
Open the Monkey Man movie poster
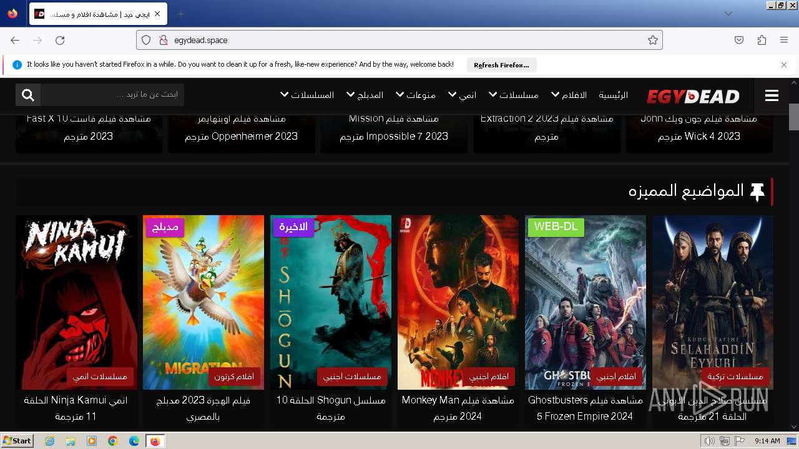pyautogui.click(x=458, y=302)
